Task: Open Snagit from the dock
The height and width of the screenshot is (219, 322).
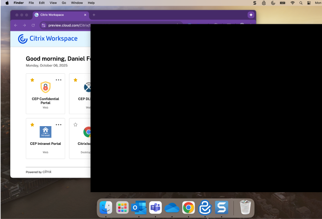Action: pyautogui.click(x=221, y=207)
